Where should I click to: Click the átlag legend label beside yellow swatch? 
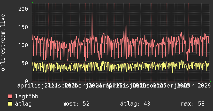tap(23, 104)
